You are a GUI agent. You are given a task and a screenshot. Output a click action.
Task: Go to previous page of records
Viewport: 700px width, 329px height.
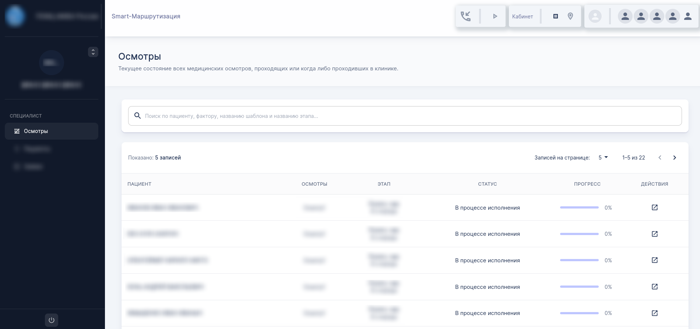point(660,158)
